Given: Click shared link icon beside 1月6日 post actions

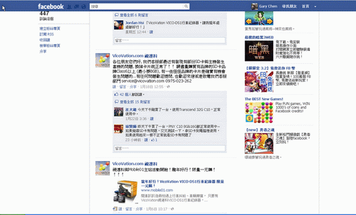Looking at the screenshot, I should (115, 209).
